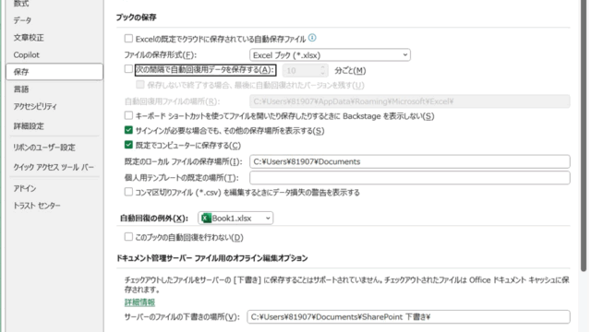Click the Excel icon in Book1.xlsx dropdown

(x=206, y=218)
